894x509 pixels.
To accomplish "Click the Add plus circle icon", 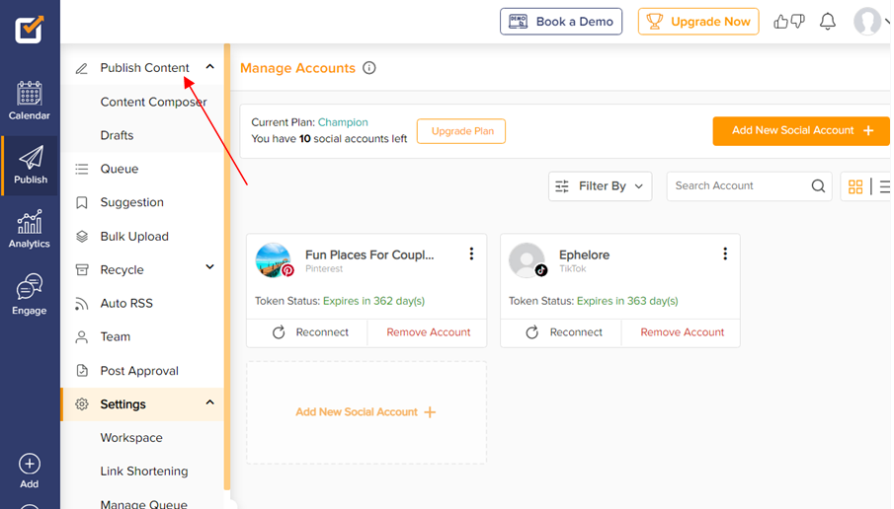I will 29,464.
